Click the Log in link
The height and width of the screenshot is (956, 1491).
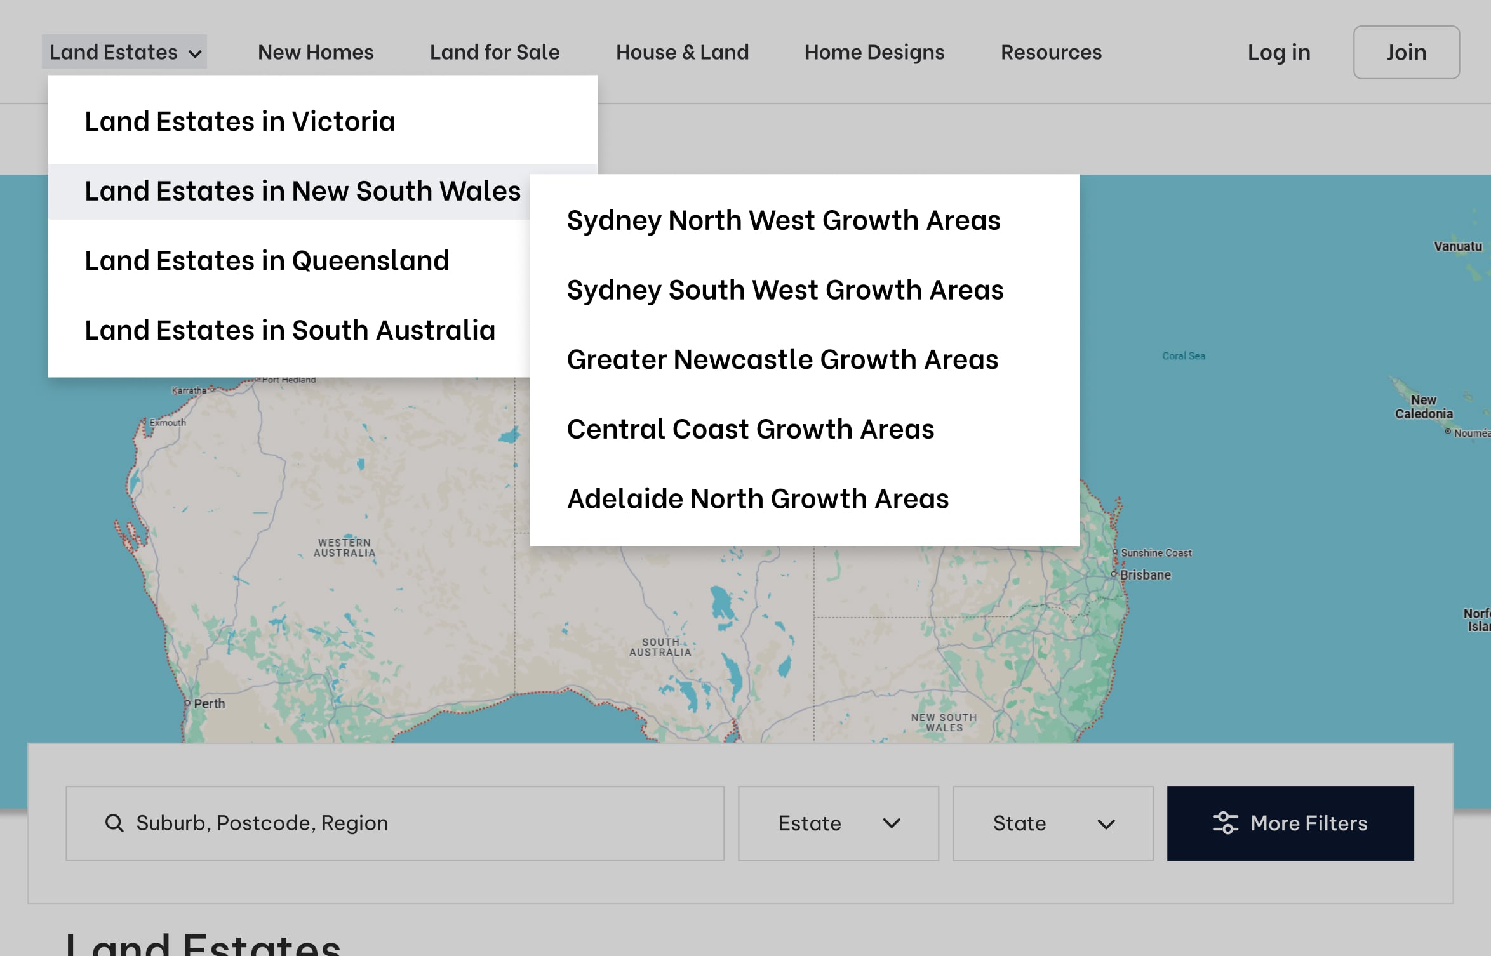1278,52
